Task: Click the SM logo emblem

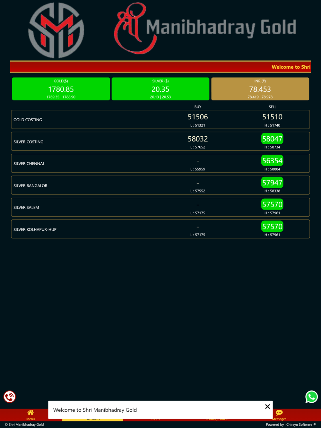Action: tap(56, 30)
